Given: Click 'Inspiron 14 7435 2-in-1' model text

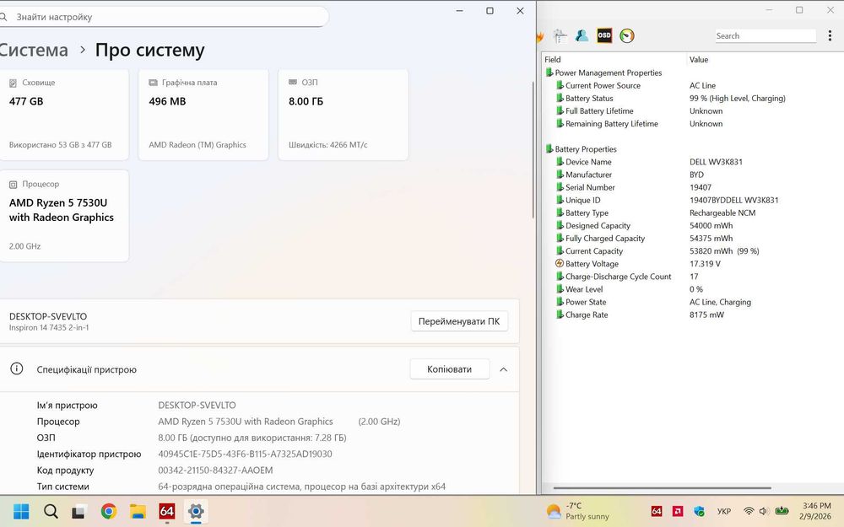Looking at the screenshot, I should coord(49,327).
